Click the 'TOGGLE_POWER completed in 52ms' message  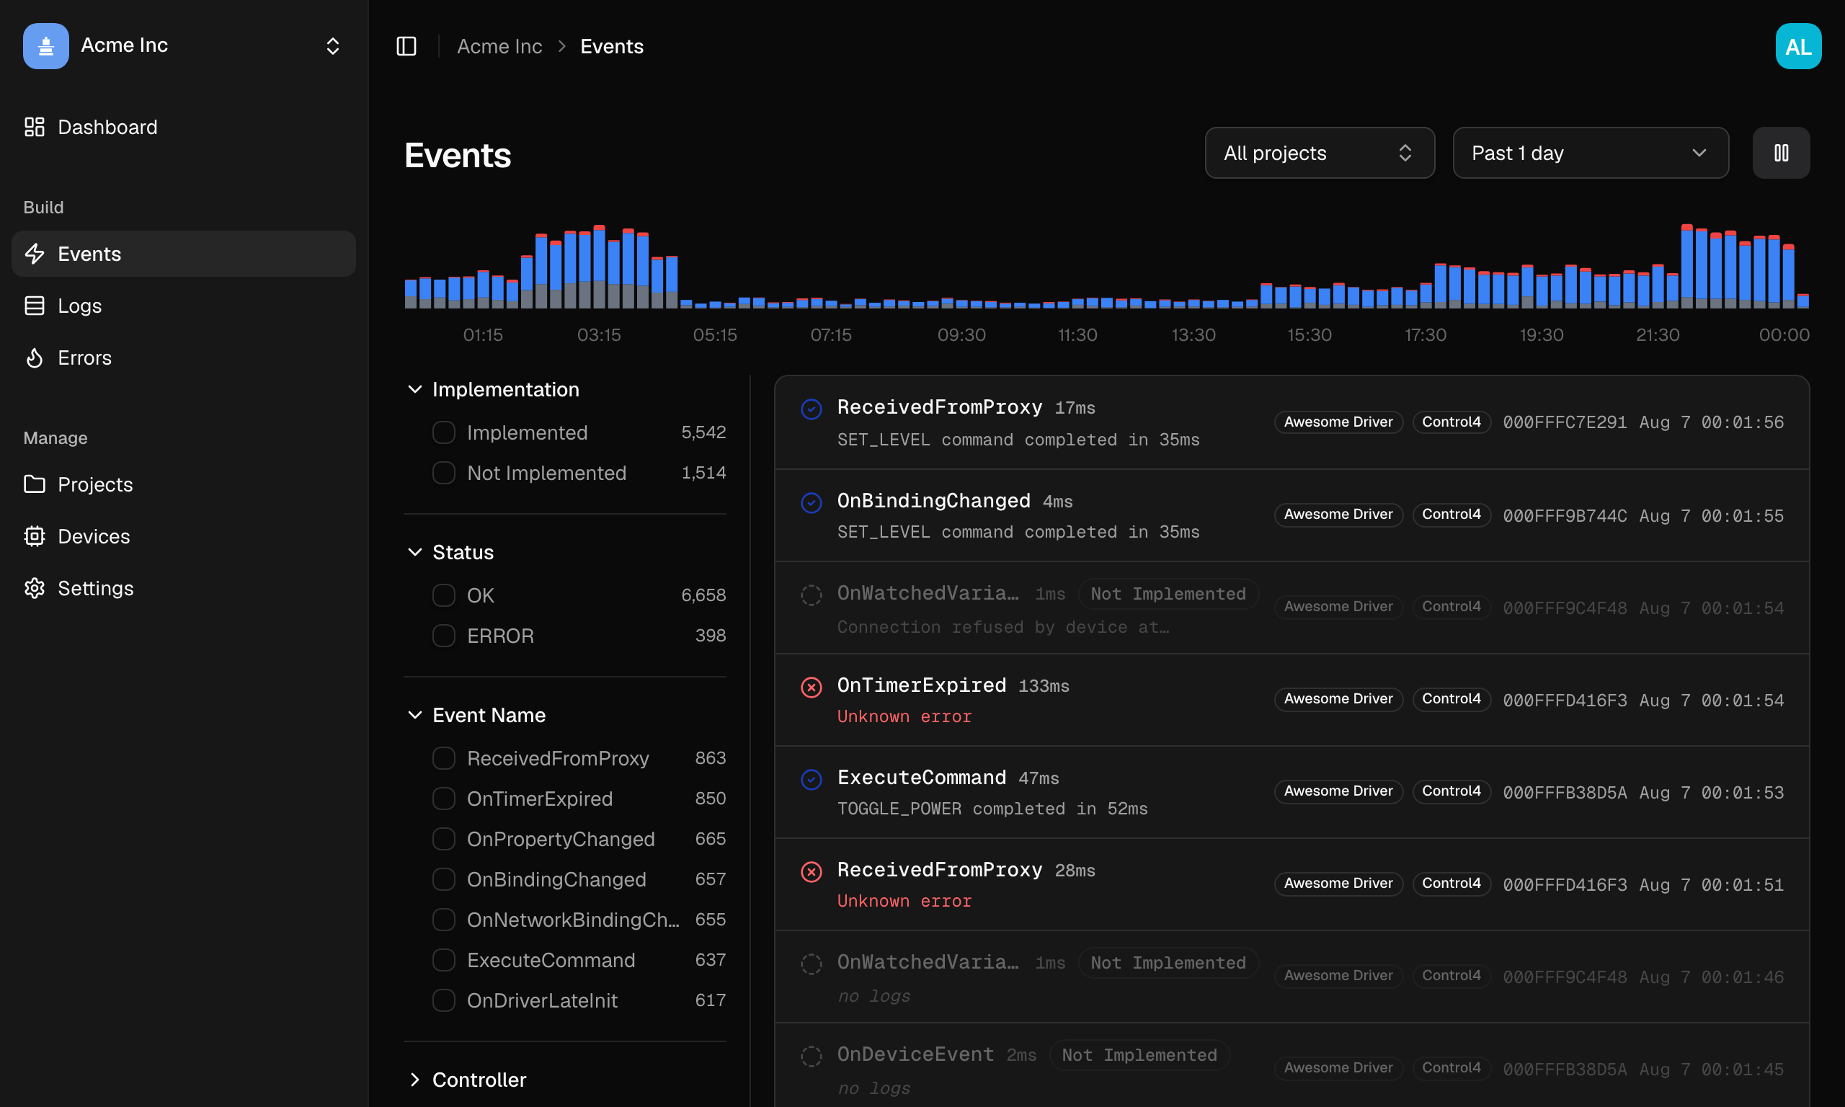pyautogui.click(x=992, y=809)
